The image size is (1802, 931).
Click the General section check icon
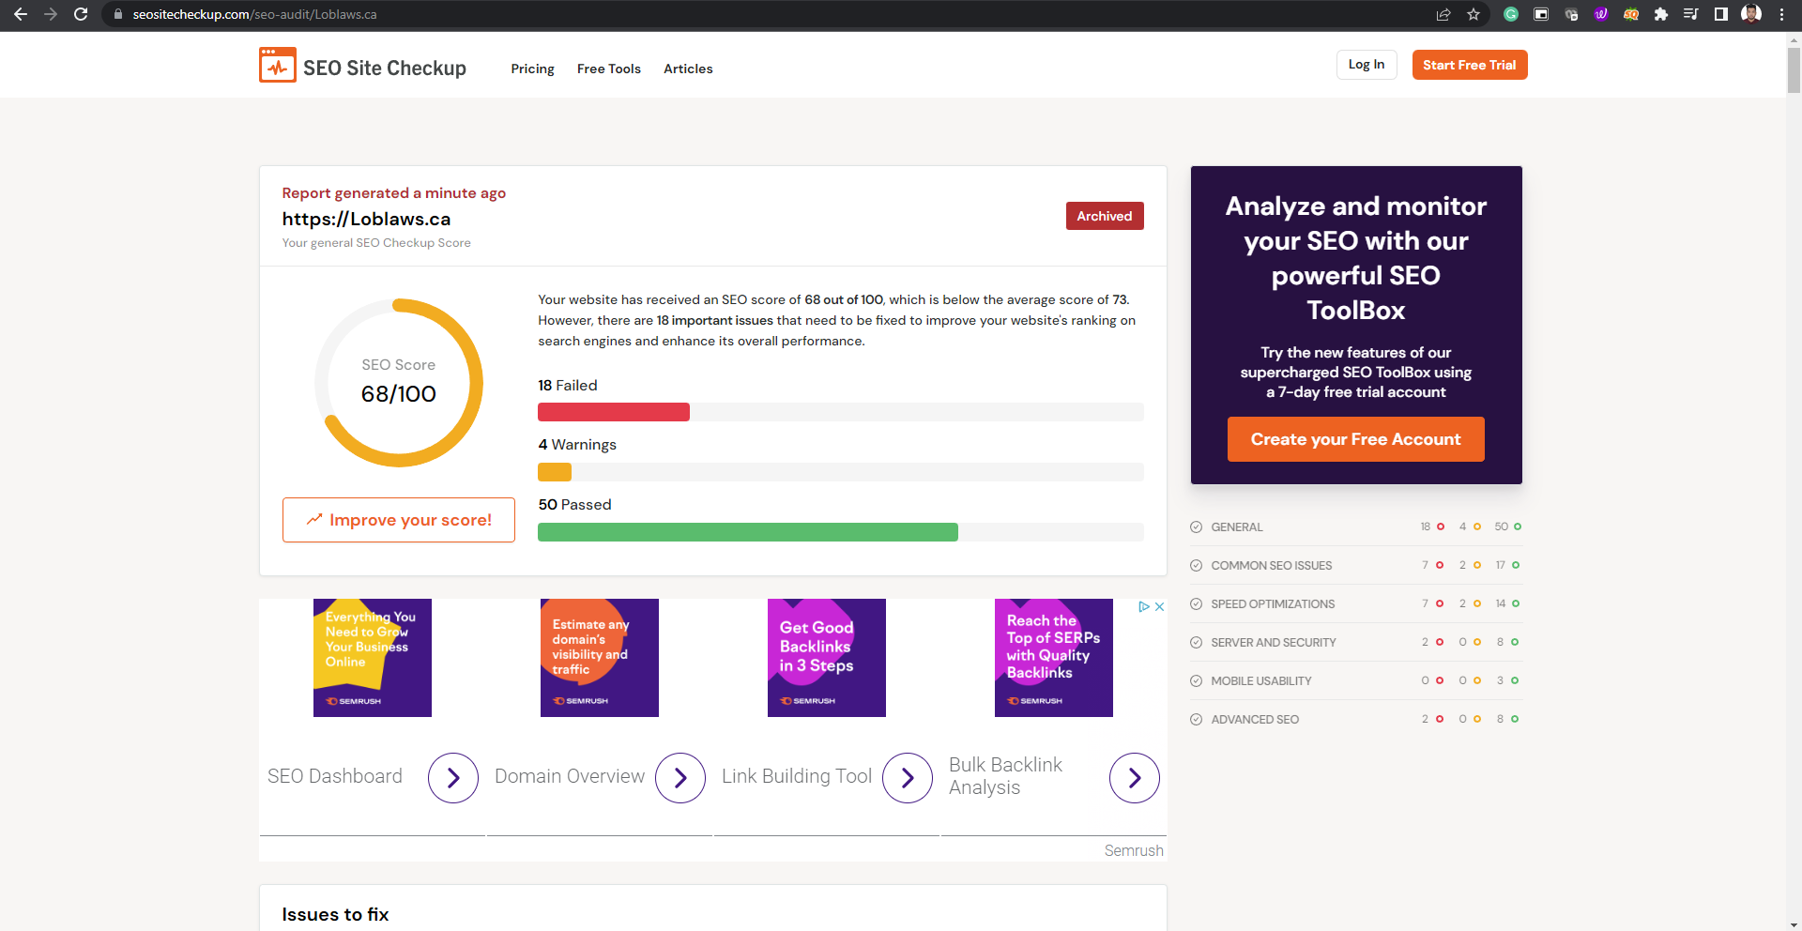point(1197,527)
